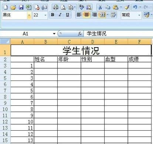Toggle Bold formatting
This screenshot has width=153, height=144.
[52, 15]
